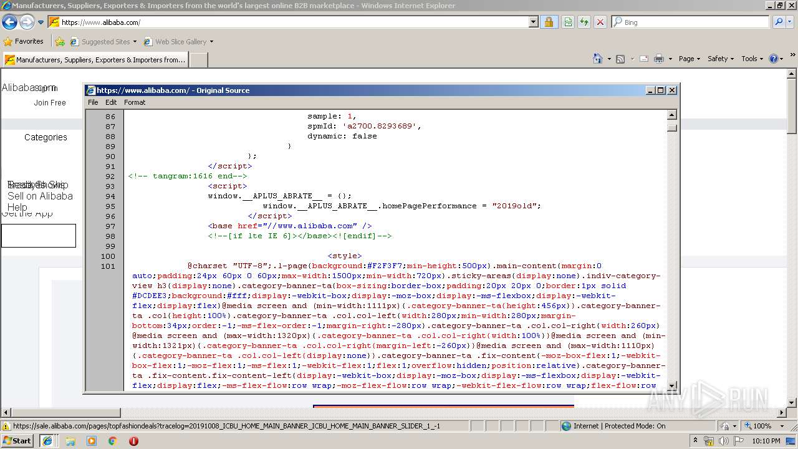Click scroll down arrow in source viewer
The height and width of the screenshot is (449, 798).
(x=672, y=385)
